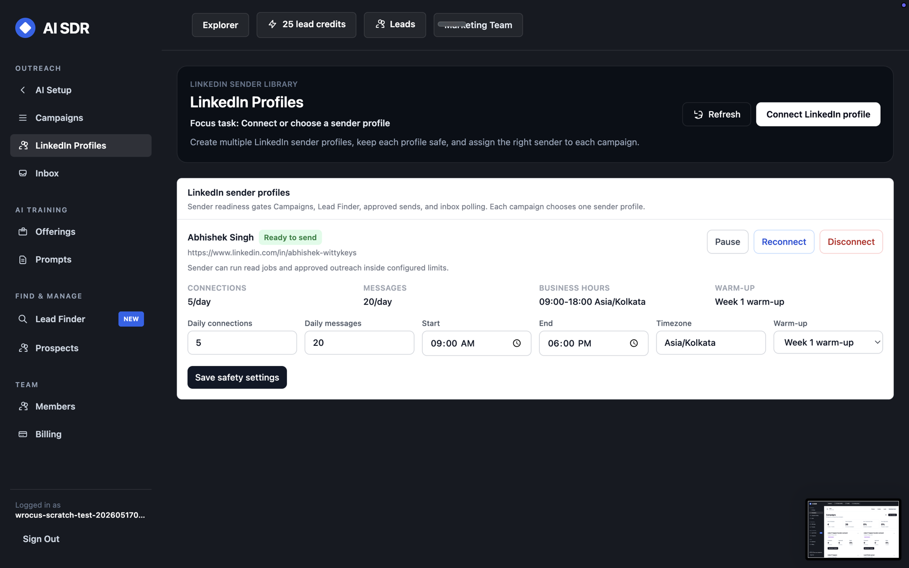Click the Leads person icon in top bar
This screenshot has height=568, width=909.
[x=380, y=24]
